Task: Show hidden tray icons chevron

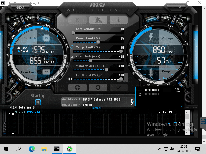Action: (160, 149)
